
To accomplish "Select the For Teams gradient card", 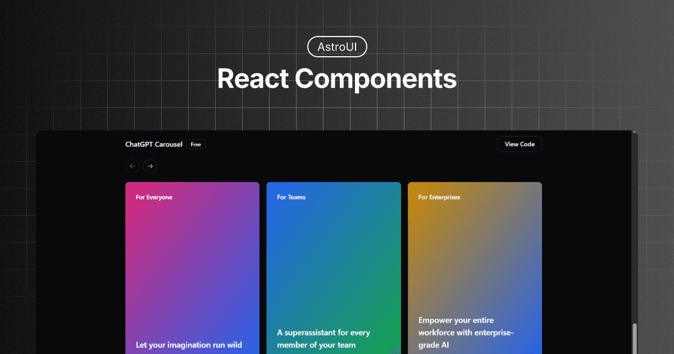I will pyautogui.click(x=334, y=268).
